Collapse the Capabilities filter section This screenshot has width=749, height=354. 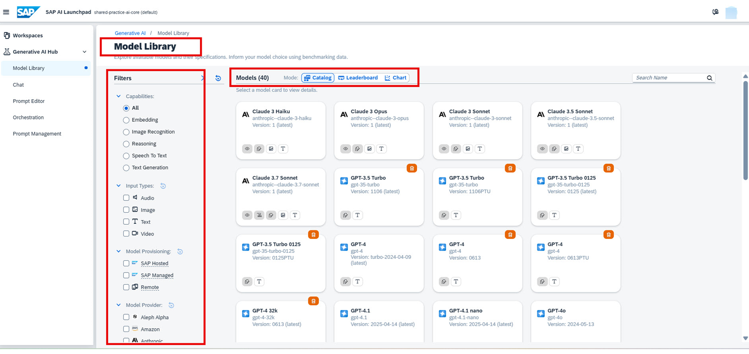[118, 96]
